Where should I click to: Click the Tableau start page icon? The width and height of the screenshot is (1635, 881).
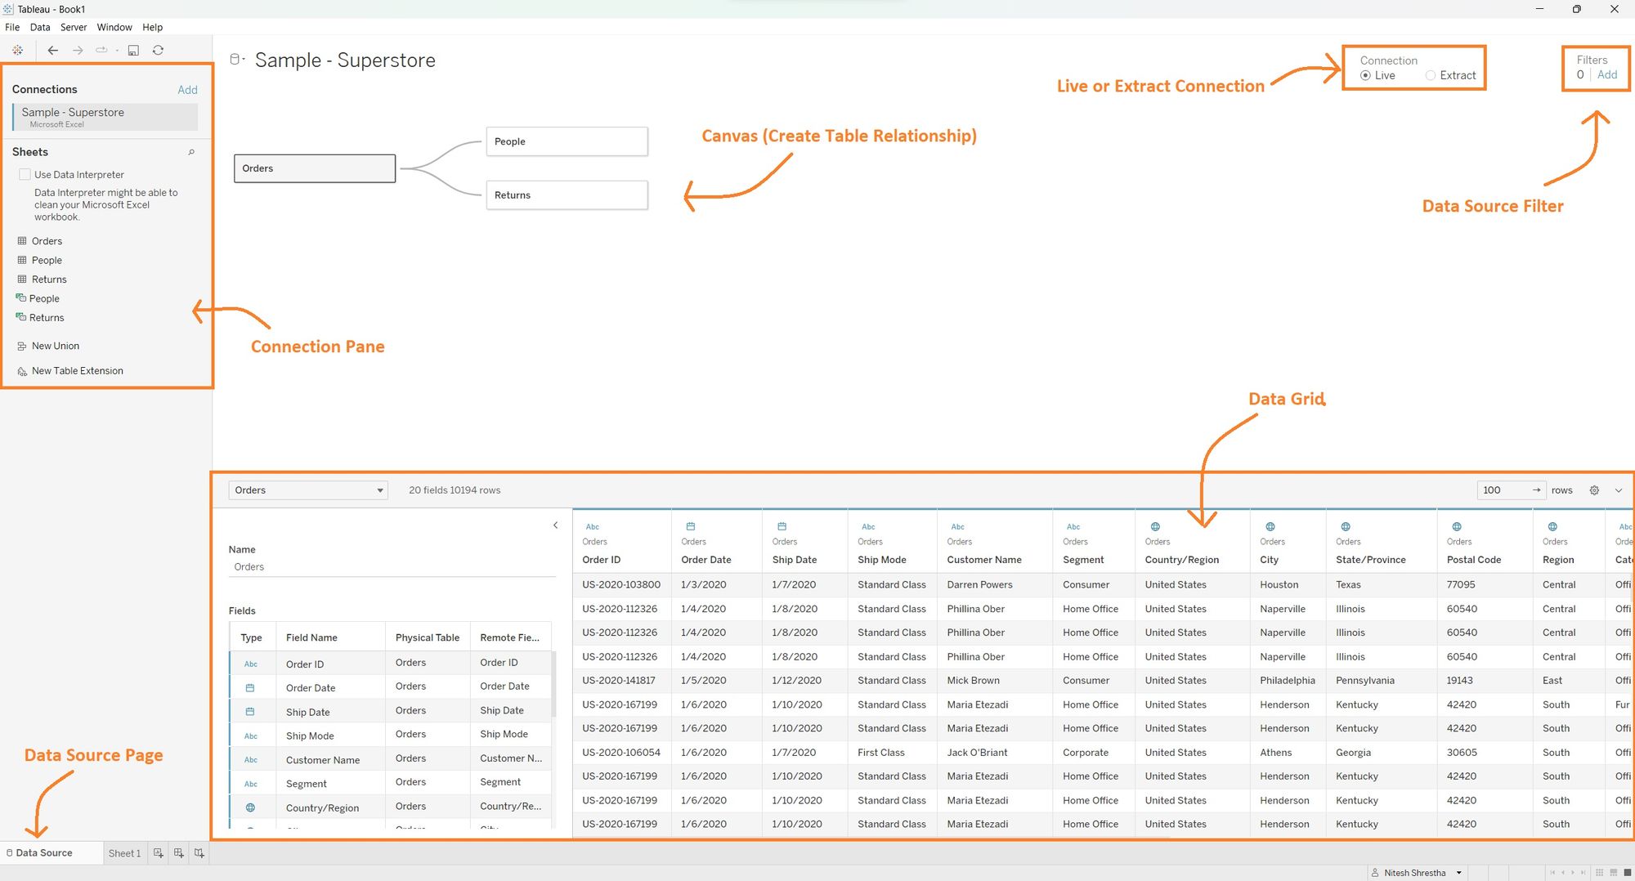[x=16, y=50]
